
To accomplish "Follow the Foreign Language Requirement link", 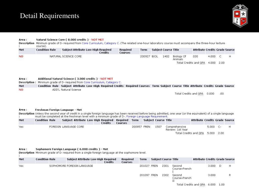I will coord(147,116).
